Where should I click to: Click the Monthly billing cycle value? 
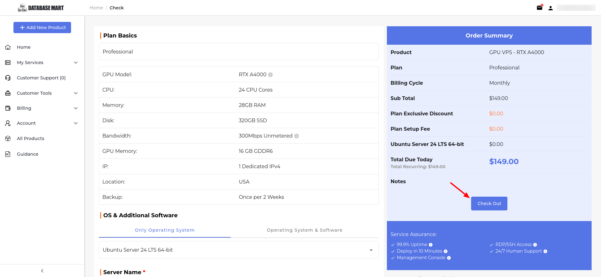pyautogui.click(x=500, y=83)
